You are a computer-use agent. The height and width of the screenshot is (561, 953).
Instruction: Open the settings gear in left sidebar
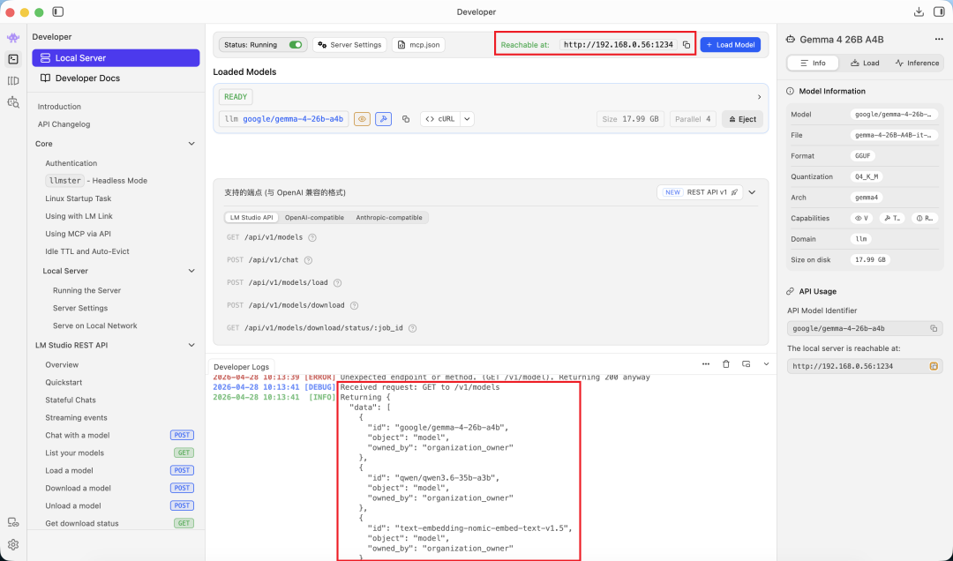coord(13,544)
